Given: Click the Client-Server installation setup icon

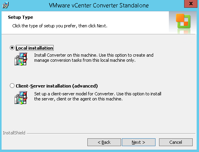Looking at the screenshot, I should click(21, 97).
